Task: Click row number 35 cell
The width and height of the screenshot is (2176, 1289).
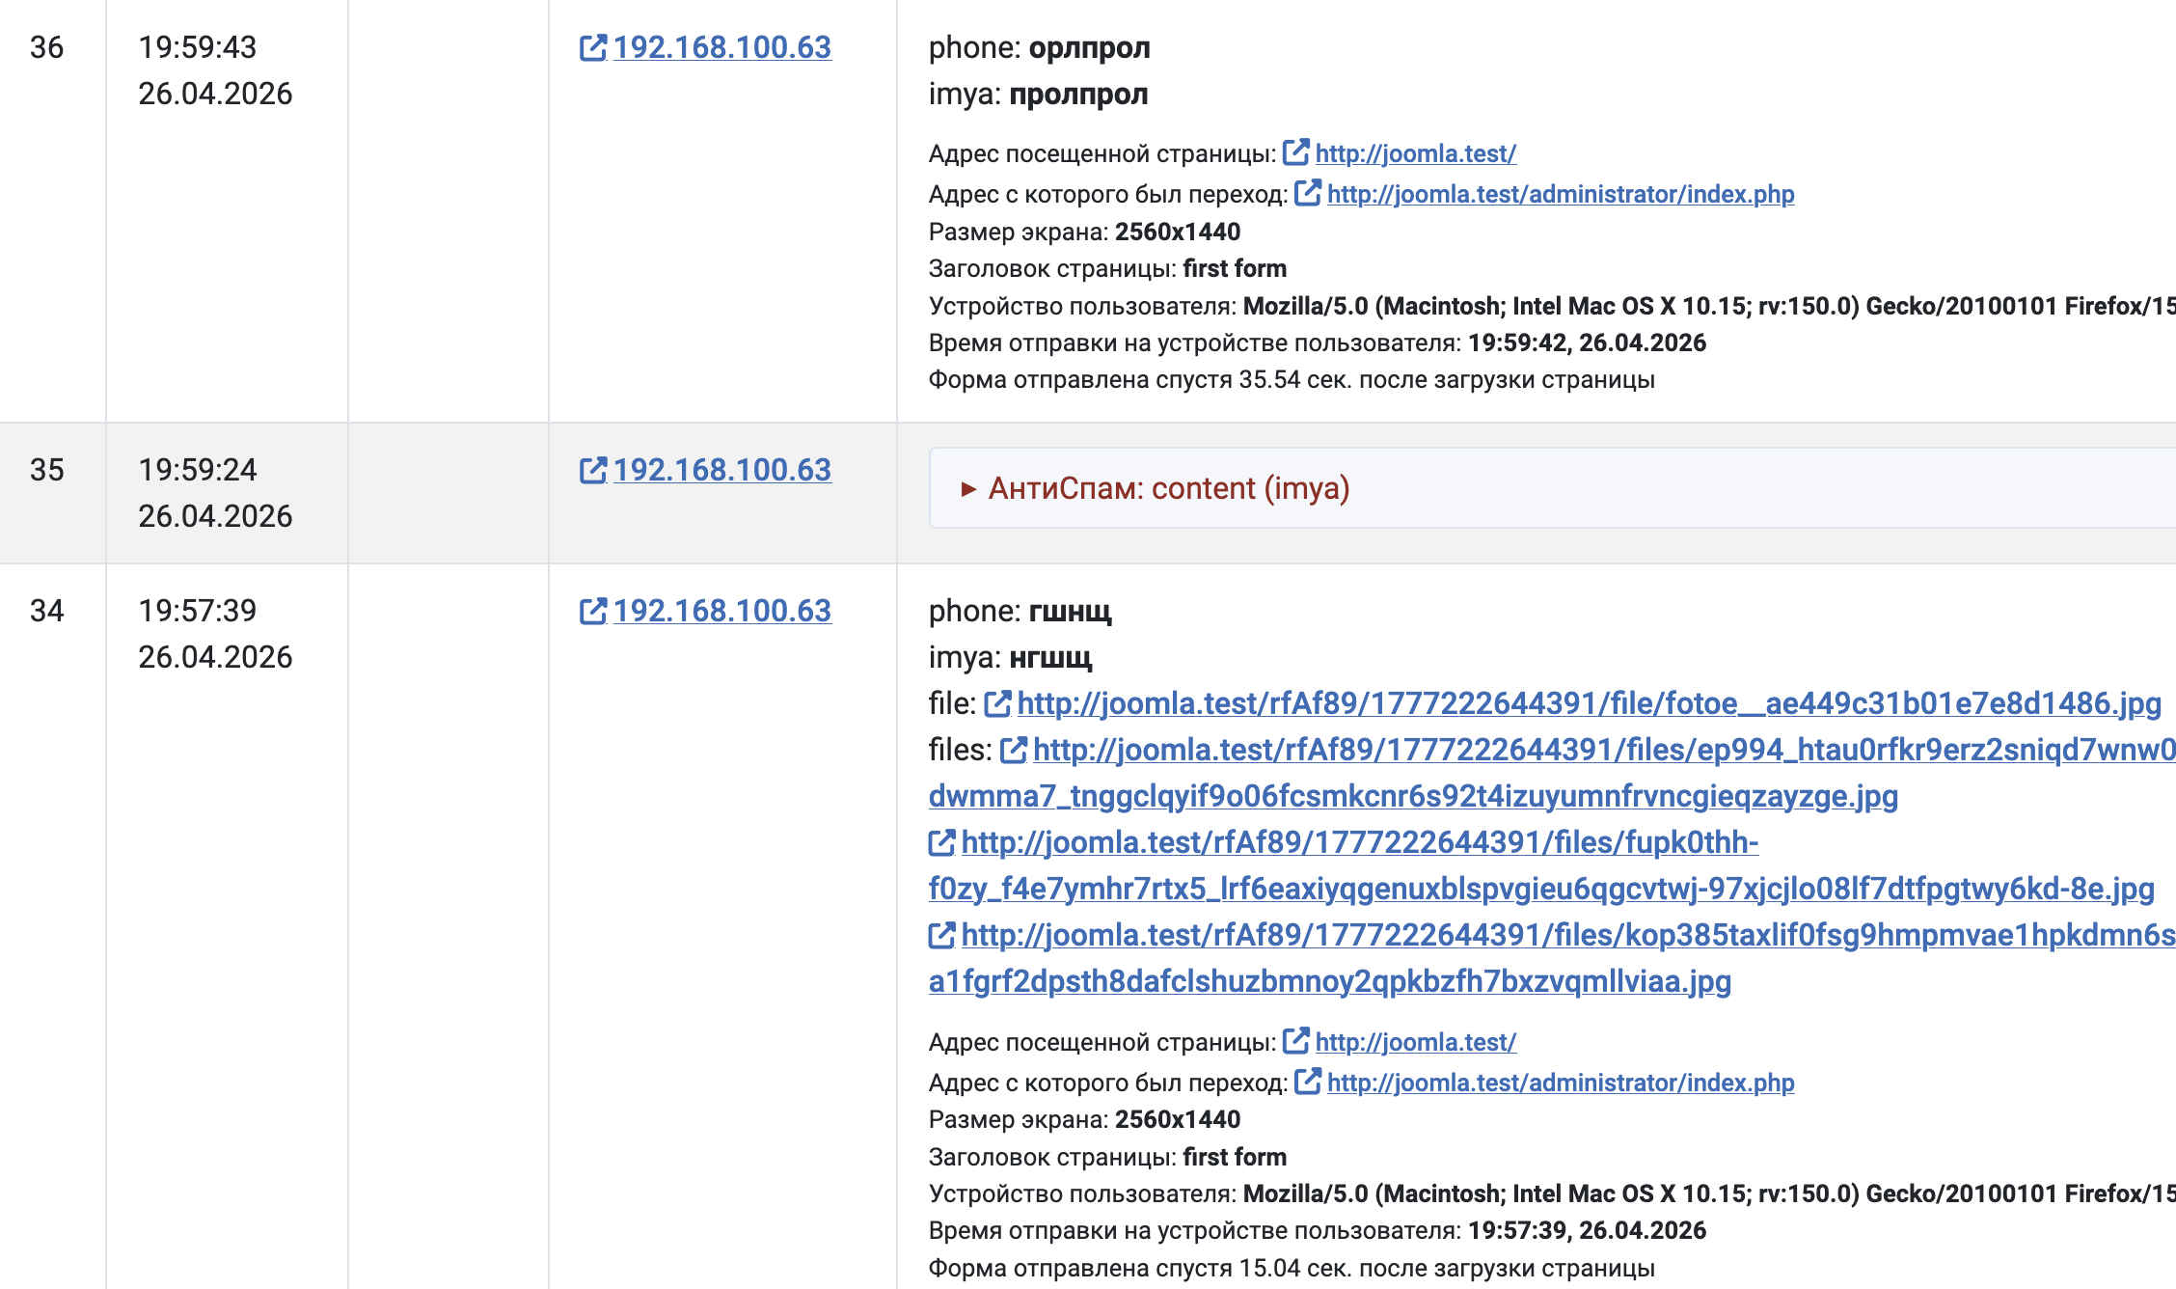Action: point(47,471)
